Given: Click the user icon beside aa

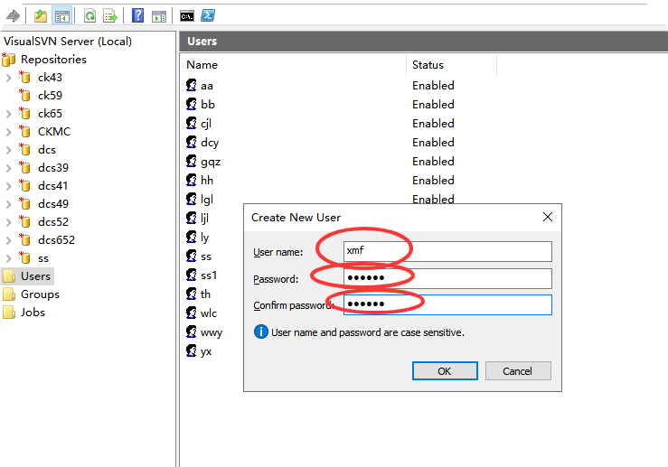Looking at the screenshot, I should click(192, 85).
